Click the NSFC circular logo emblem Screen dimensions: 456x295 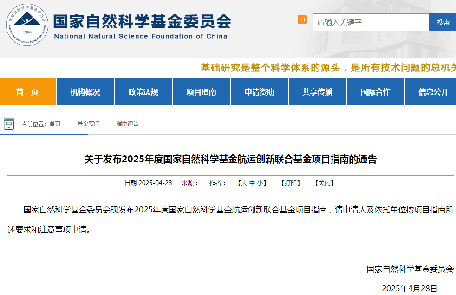(27, 25)
